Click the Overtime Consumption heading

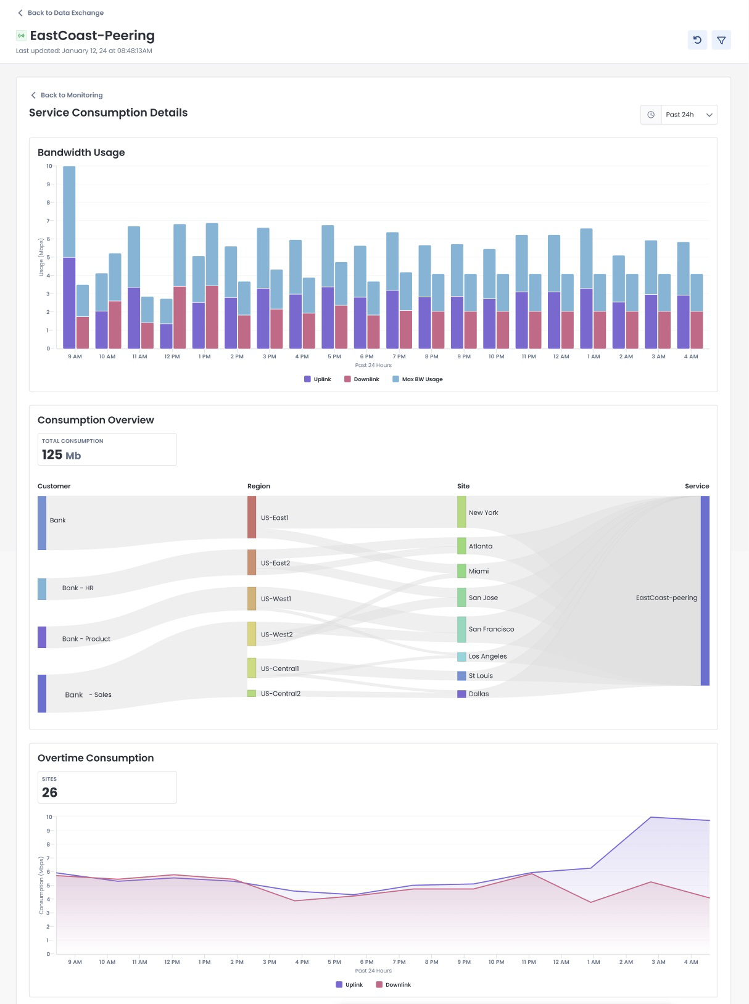tap(96, 758)
